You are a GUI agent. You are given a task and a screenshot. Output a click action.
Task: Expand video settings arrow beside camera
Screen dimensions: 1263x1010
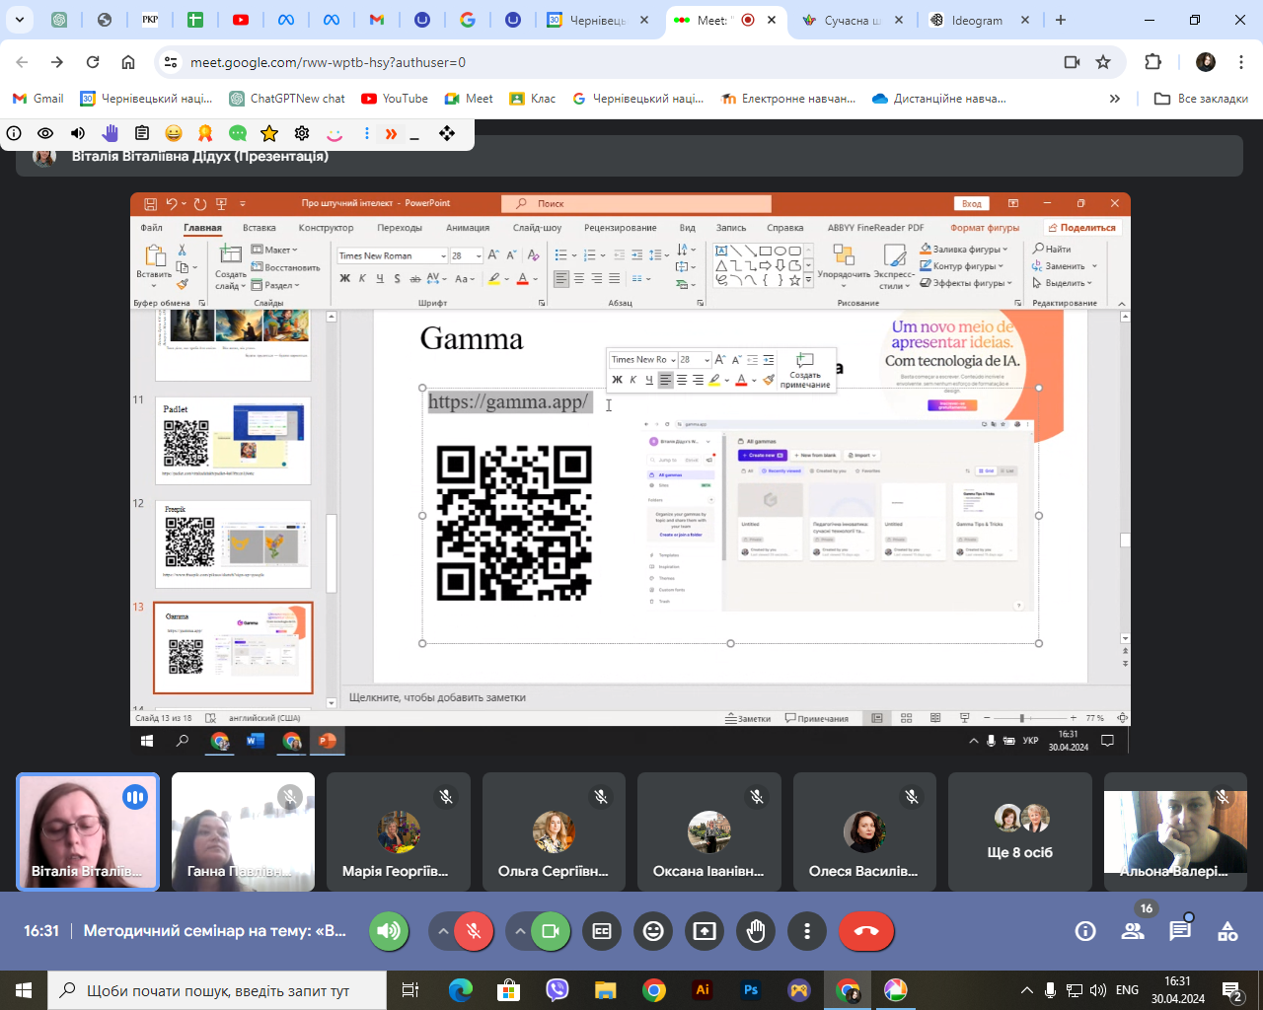pos(519,931)
